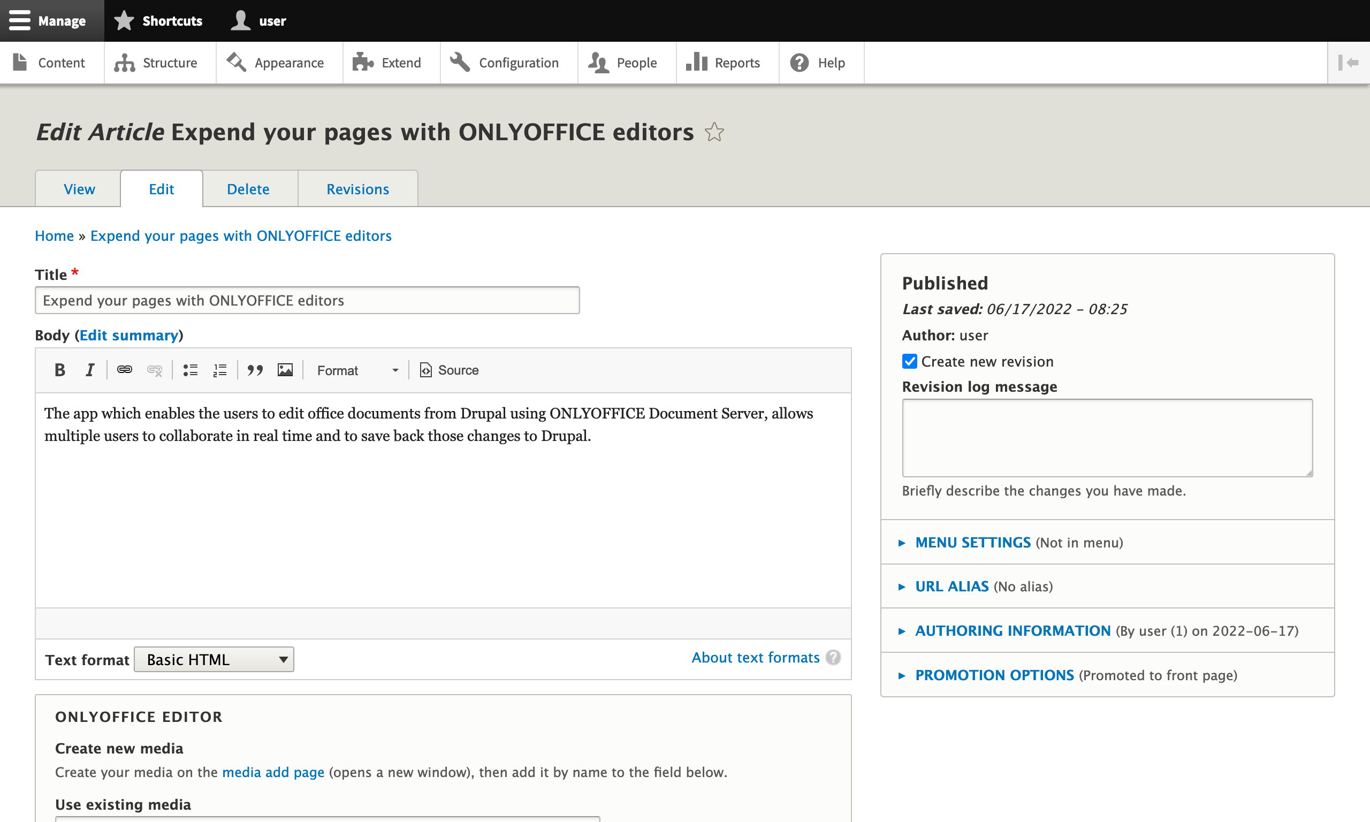Expand the MENU SETTINGS section

coord(972,542)
